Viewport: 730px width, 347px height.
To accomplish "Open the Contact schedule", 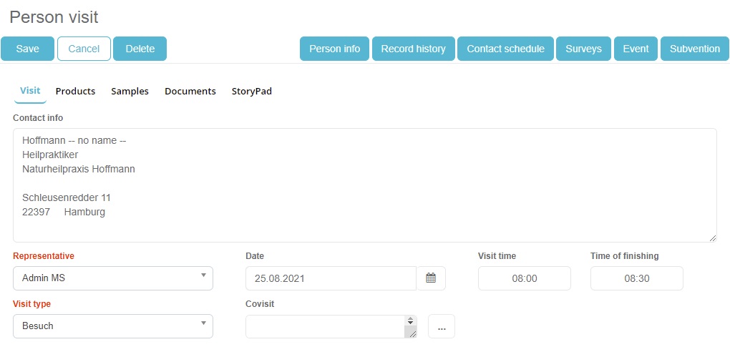I will click(x=505, y=49).
